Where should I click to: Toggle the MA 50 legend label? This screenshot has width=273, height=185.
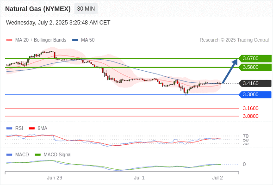tap(88, 40)
